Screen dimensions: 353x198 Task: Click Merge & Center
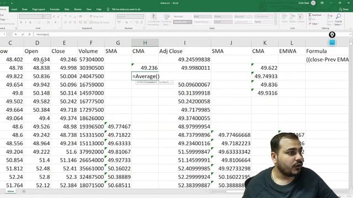(99, 22)
